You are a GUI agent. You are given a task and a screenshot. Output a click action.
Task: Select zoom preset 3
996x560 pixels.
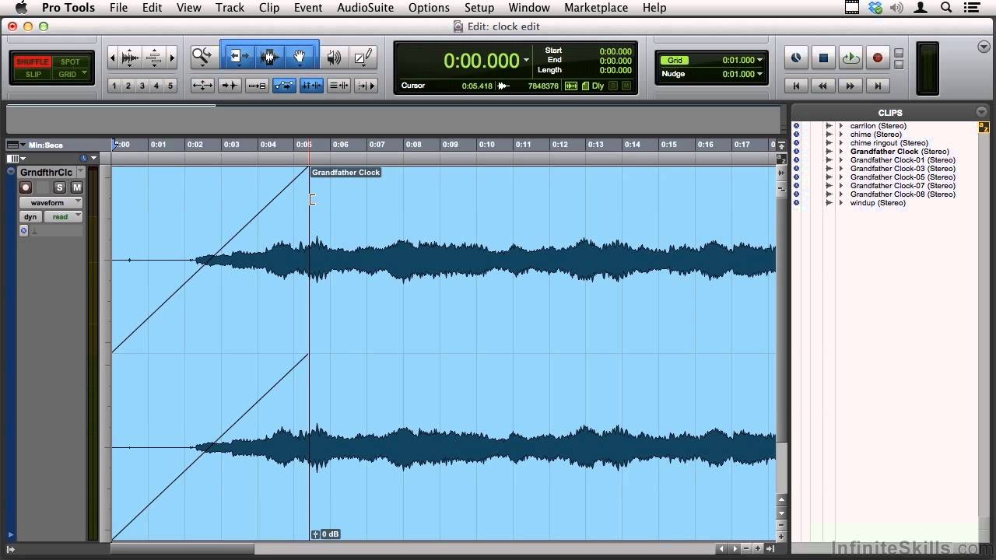click(142, 86)
